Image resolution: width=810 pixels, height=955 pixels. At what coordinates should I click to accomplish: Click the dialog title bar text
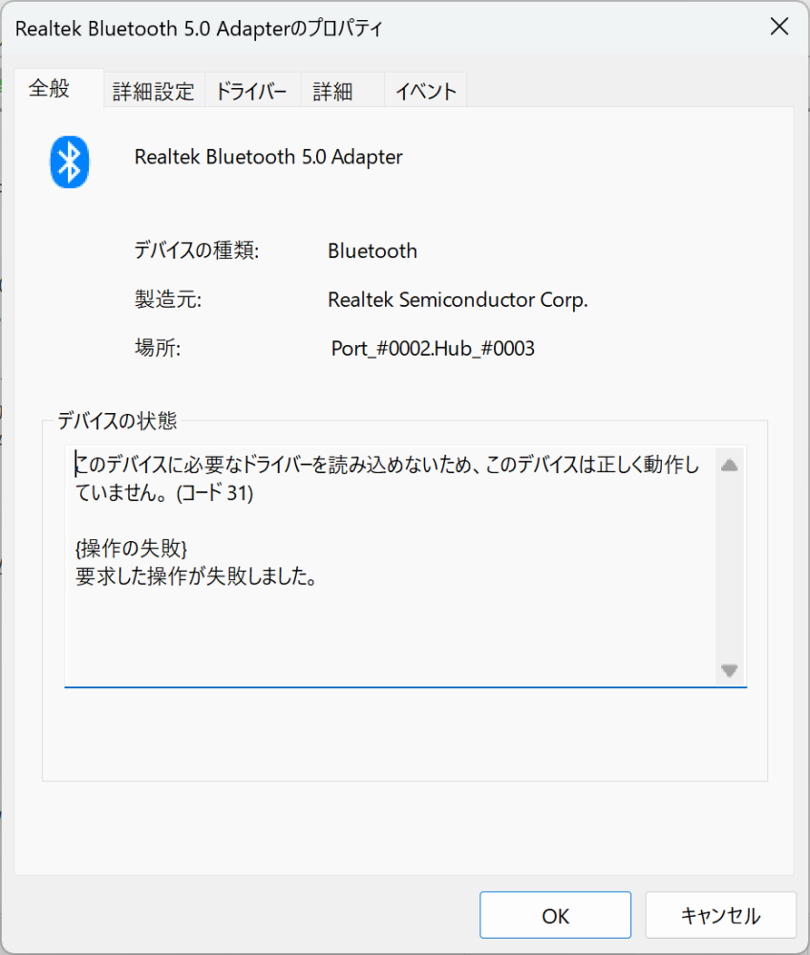(x=199, y=29)
